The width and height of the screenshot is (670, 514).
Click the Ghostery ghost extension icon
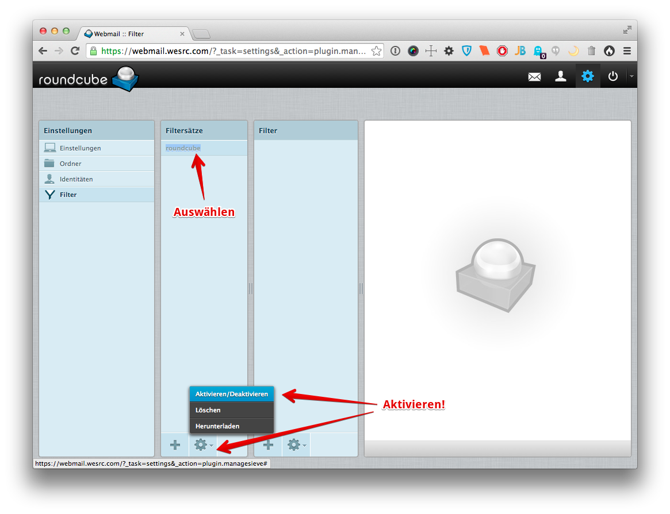pos(538,52)
